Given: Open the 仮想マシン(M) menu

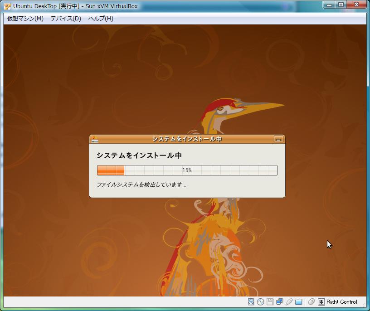Looking at the screenshot, I should pyautogui.click(x=25, y=19).
